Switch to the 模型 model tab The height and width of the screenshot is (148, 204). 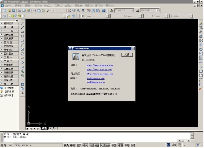(45, 129)
